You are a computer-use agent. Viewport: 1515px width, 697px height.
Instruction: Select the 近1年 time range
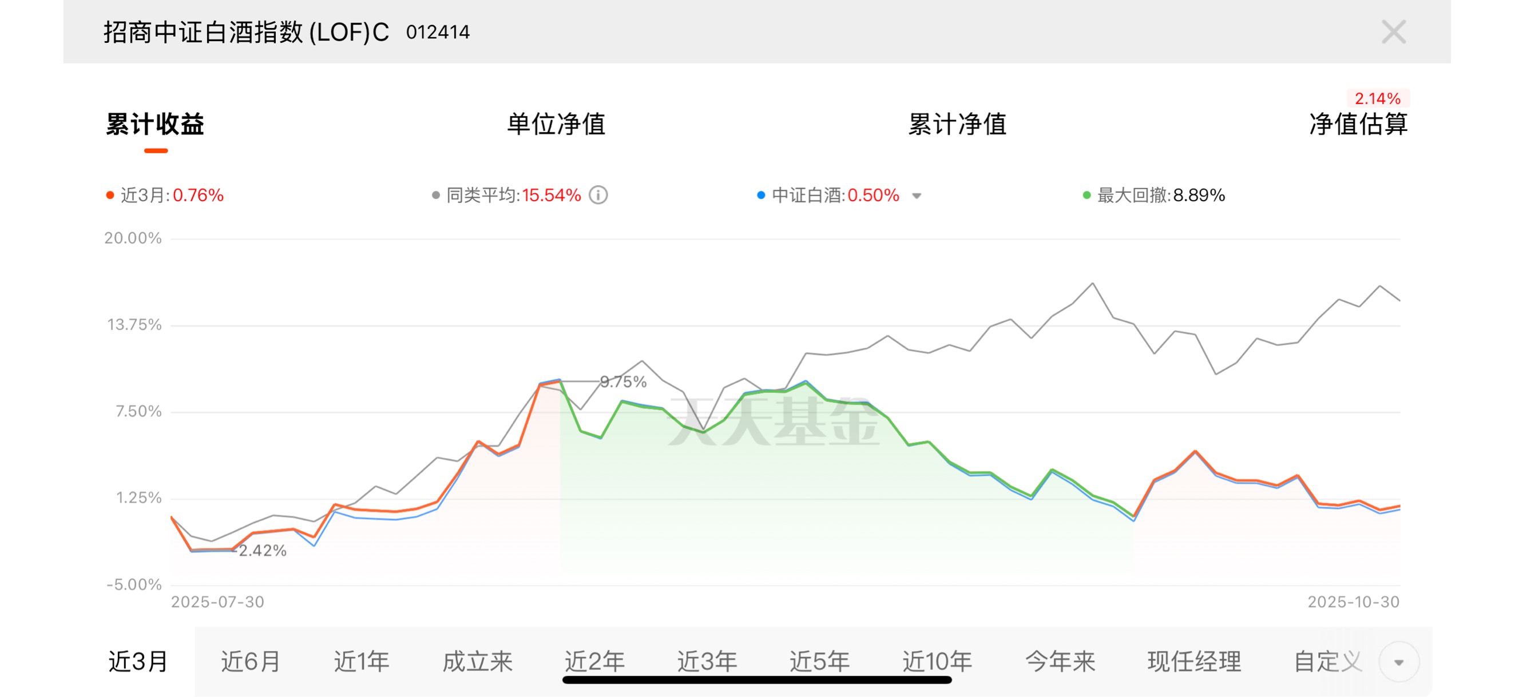tap(362, 662)
